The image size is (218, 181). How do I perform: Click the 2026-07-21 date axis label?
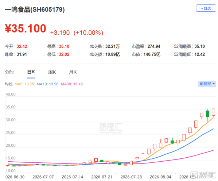(102, 177)
